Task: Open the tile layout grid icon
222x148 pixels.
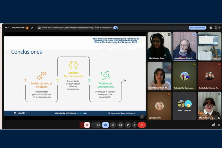Action: click(x=219, y=125)
